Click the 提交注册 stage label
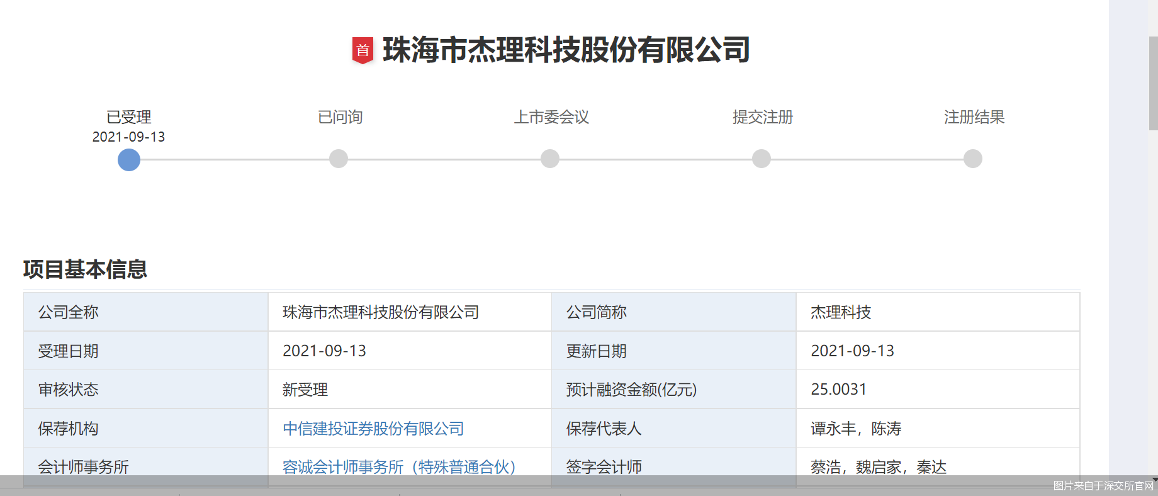The image size is (1158, 496). click(x=763, y=117)
